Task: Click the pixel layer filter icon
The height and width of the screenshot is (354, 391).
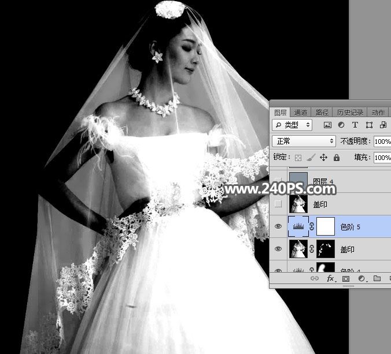Action: pos(327,125)
